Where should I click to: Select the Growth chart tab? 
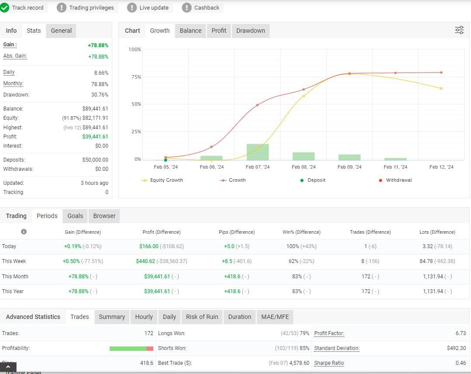pyautogui.click(x=160, y=31)
